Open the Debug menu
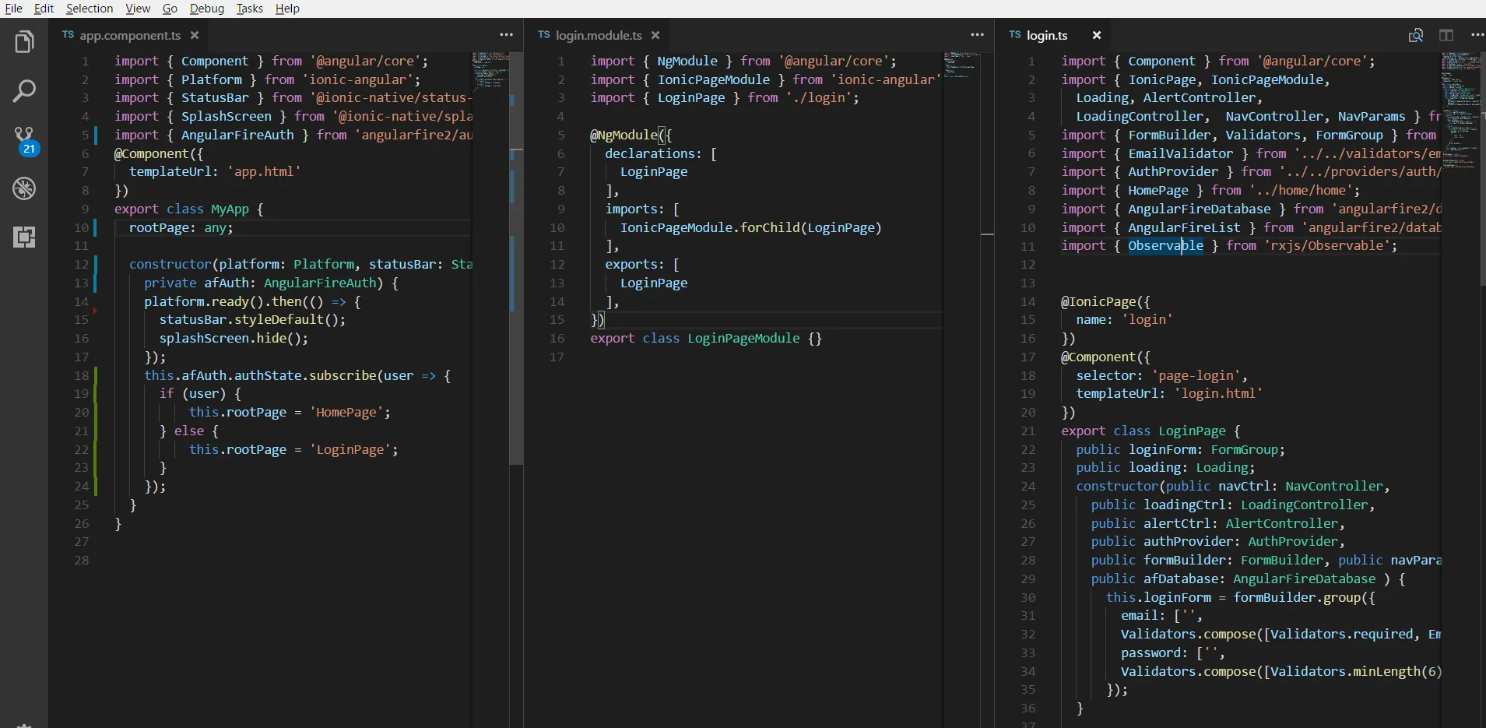 click(x=207, y=9)
